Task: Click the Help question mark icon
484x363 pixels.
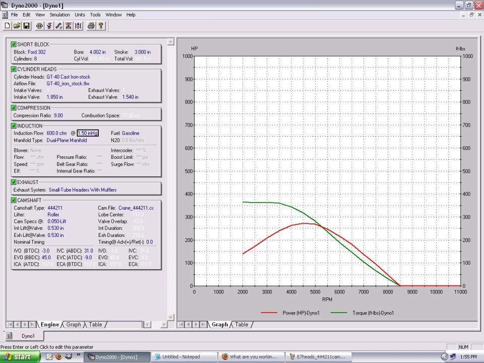Action: pyautogui.click(x=101, y=26)
